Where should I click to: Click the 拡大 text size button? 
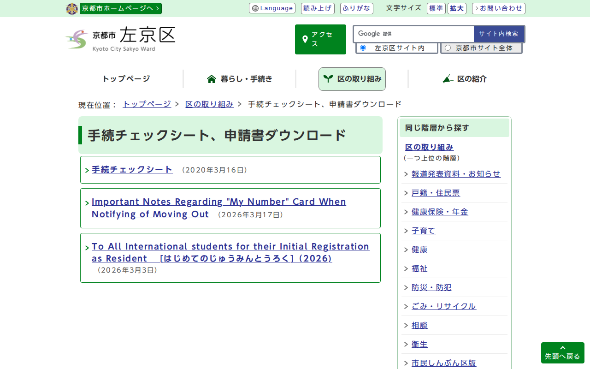[457, 8]
